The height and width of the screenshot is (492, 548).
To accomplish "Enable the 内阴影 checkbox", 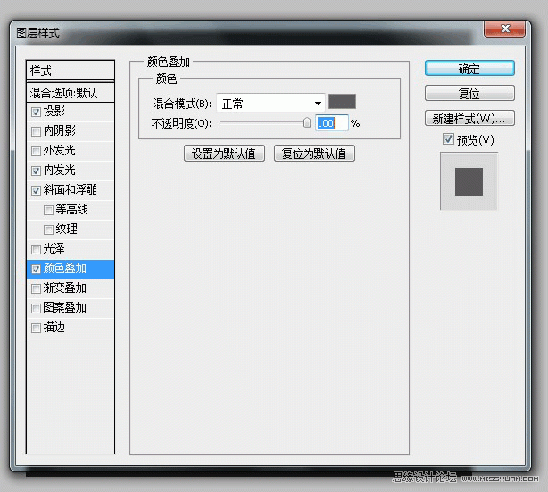I will 36,131.
